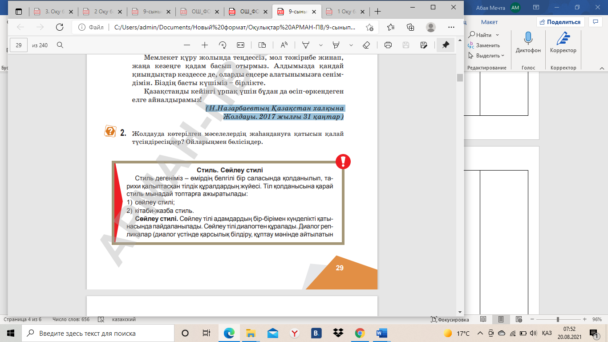Viewport: 608px width, 342px height.
Task: Click the Word zoom out minus button
Action: pos(531,319)
